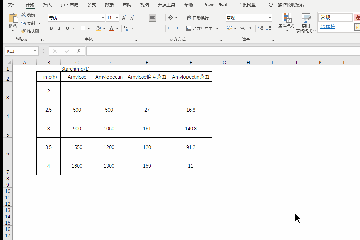This screenshot has width=360, height=240.
Task: Toggle italic formatting
Action: pos(59,28)
